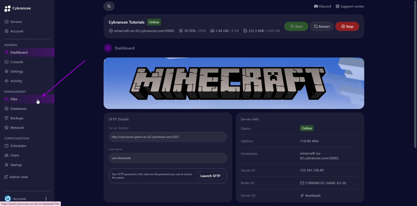417x206 pixels.
Task: Stop the Cybrancee Tutorials server
Action: coord(347,26)
